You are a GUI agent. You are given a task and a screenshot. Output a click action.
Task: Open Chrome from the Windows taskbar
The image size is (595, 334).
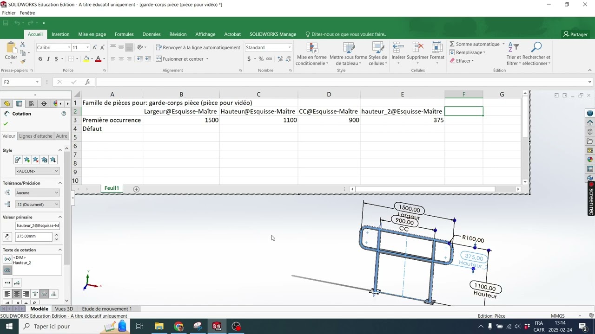coord(178,326)
